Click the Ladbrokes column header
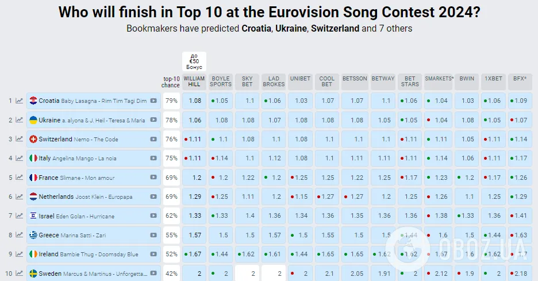Screen dimensions: 538x281 (274, 82)
